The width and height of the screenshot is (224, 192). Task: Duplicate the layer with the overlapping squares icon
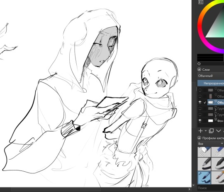click(211, 131)
